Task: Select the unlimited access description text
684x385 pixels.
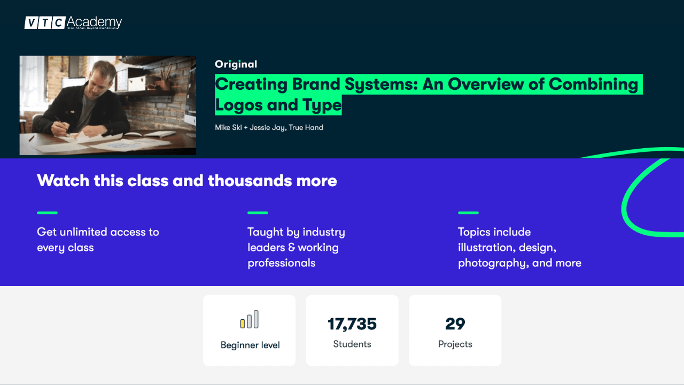Action: click(x=98, y=240)
